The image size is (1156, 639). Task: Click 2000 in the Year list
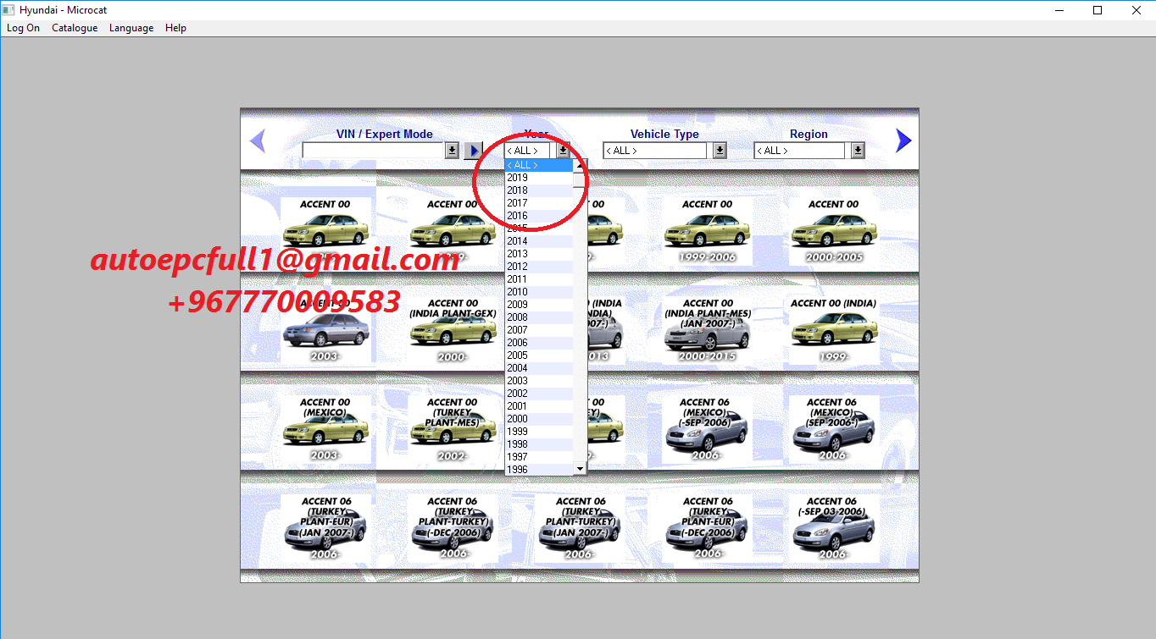539,419
